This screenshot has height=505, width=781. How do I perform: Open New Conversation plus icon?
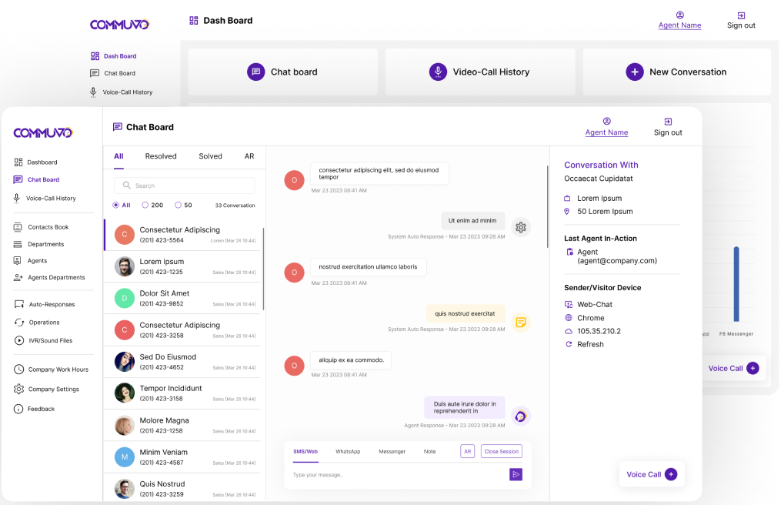click(x=634, y=72)
